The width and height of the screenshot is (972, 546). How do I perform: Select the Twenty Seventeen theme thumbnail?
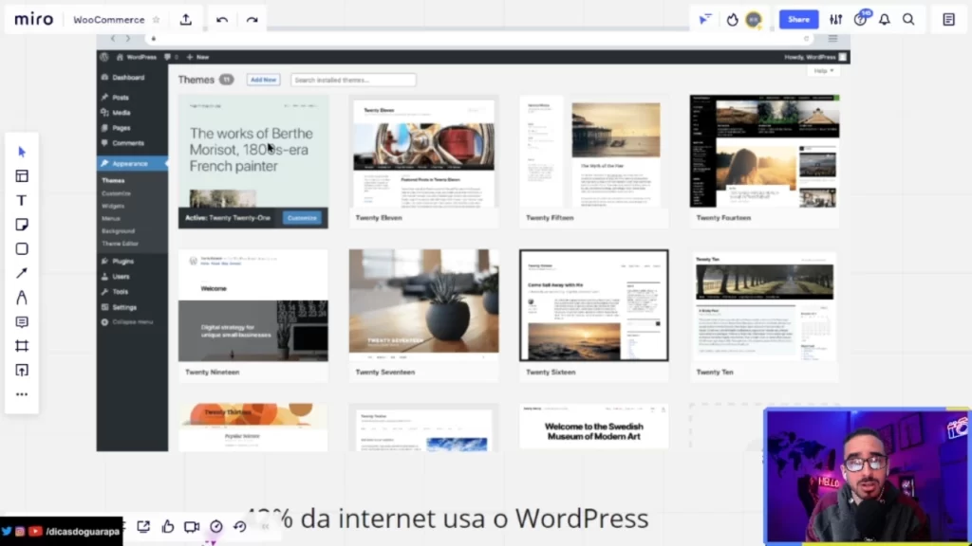pyautogui.click(x=424, y=305)
